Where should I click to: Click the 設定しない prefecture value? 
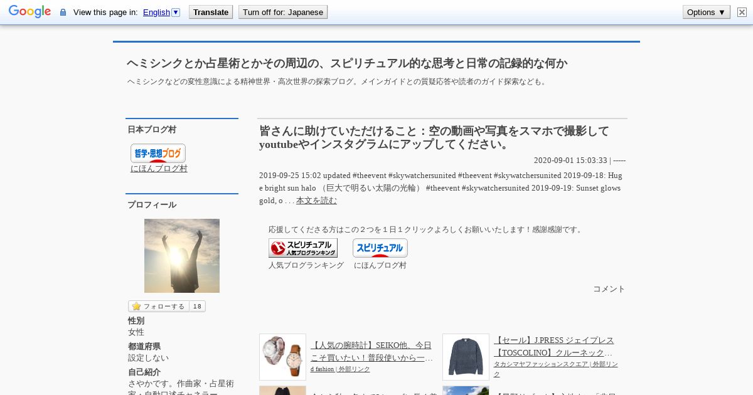pos(148,358)
